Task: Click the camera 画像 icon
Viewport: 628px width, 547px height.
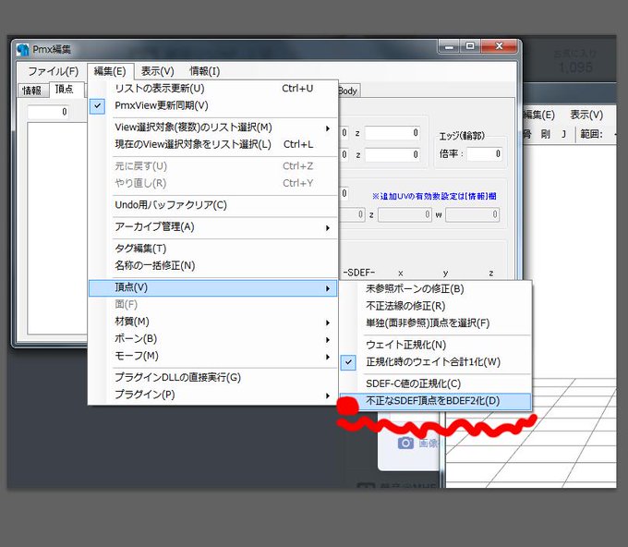Action: pyautogui.click(x=405, y=443)
